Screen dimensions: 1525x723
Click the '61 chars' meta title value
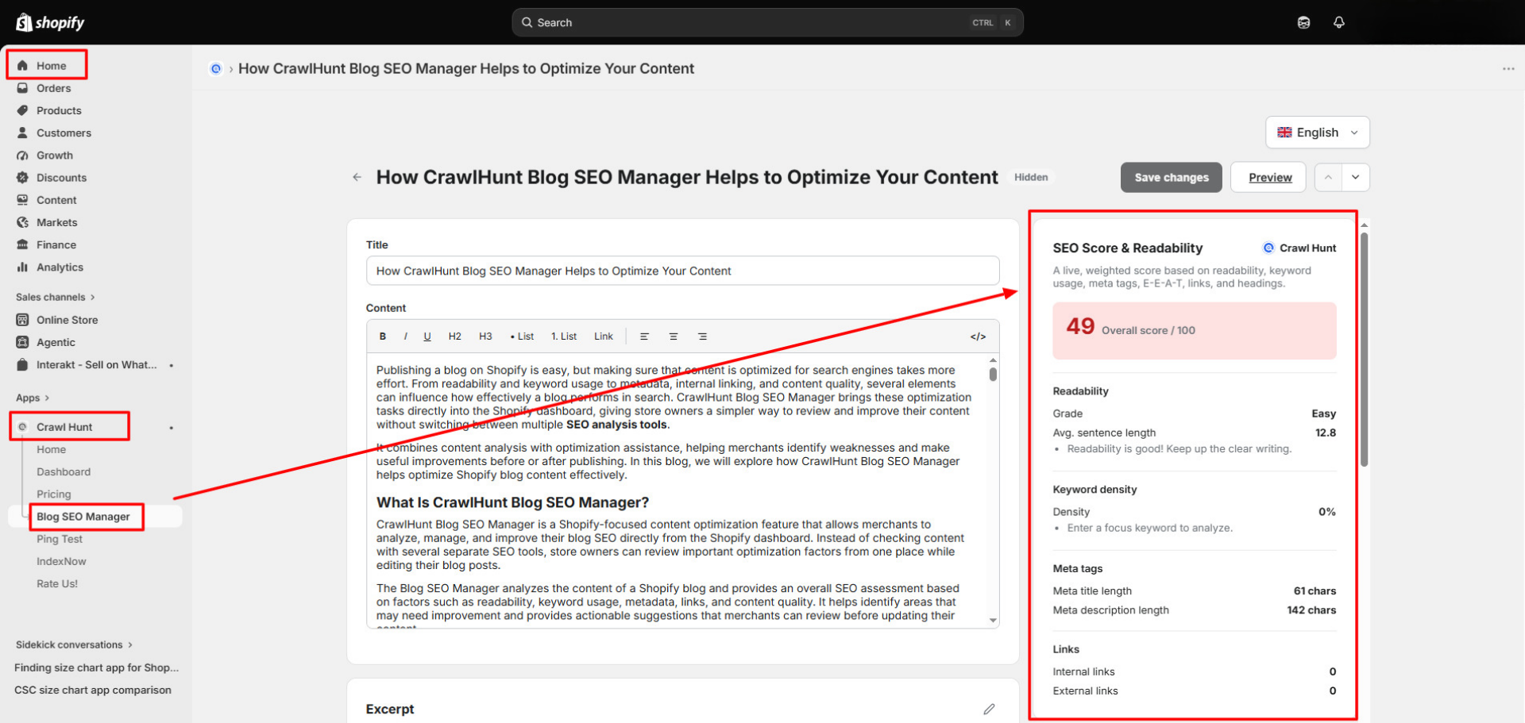tap(1315, 590)
